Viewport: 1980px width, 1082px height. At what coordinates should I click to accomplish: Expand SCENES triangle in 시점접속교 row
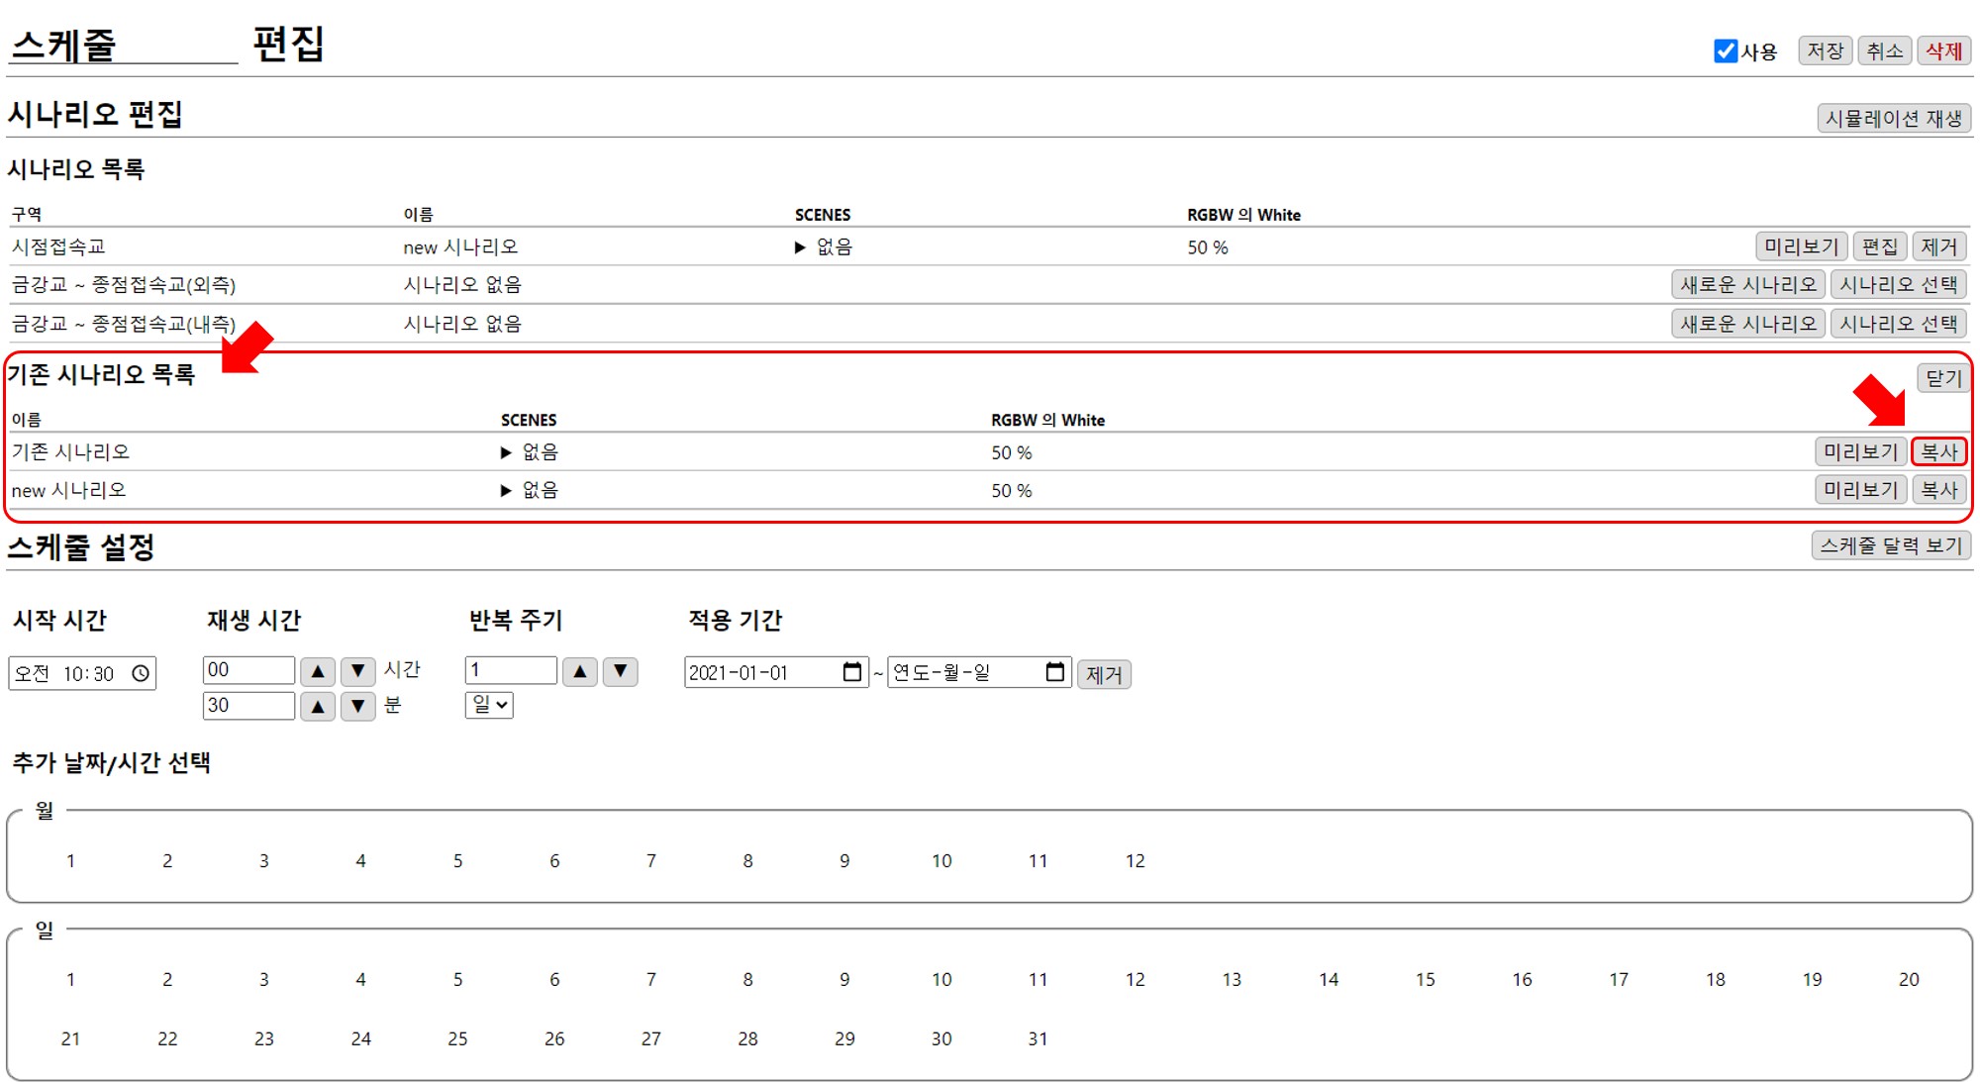(x=800, y=247)
